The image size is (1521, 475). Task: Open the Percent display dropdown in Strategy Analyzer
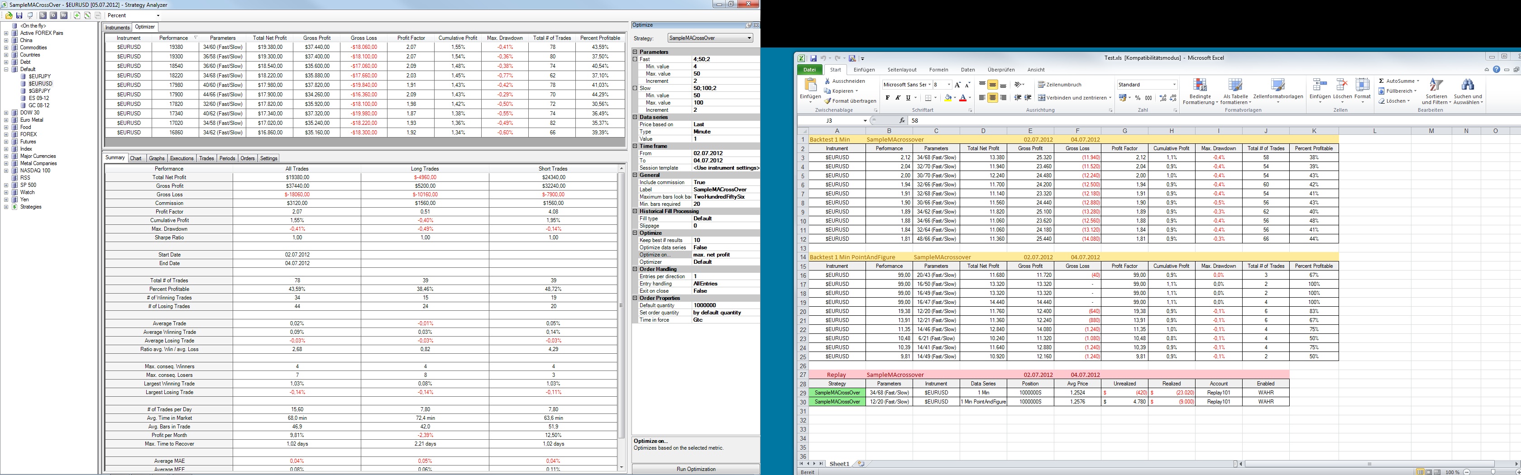coord(158,15)
